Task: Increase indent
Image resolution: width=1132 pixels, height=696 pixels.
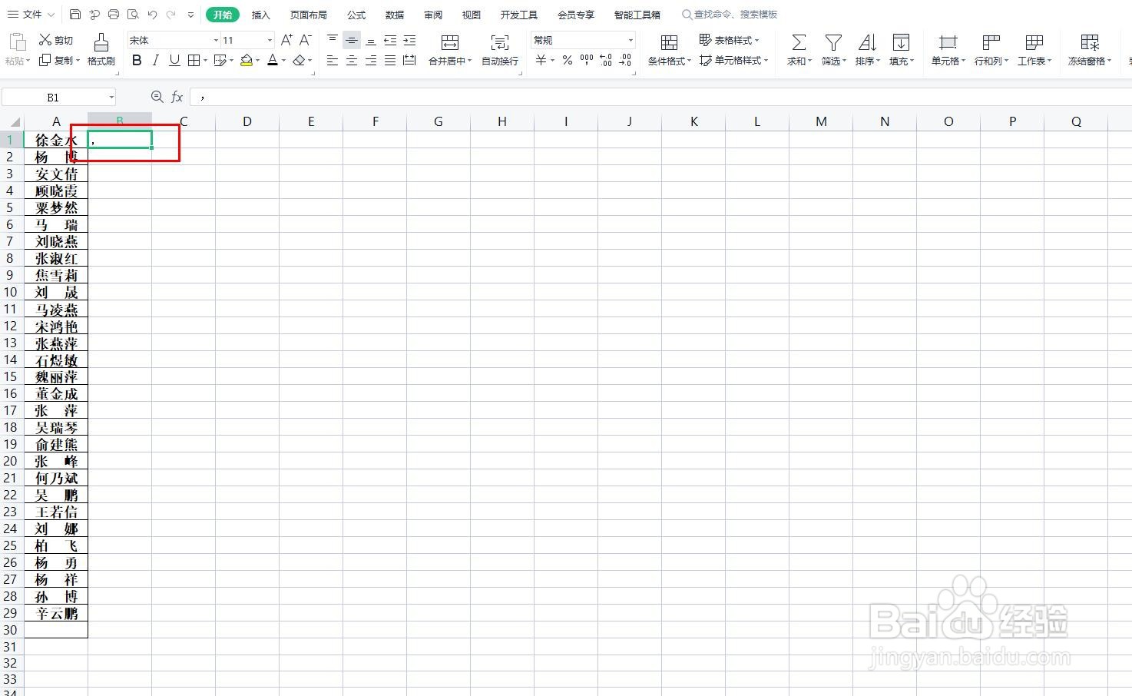Action: point(409,40)
